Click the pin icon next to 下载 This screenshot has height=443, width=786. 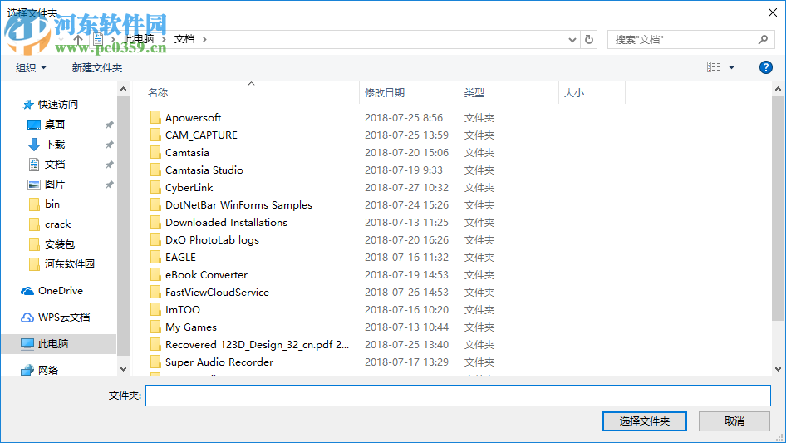coord(109,145)
